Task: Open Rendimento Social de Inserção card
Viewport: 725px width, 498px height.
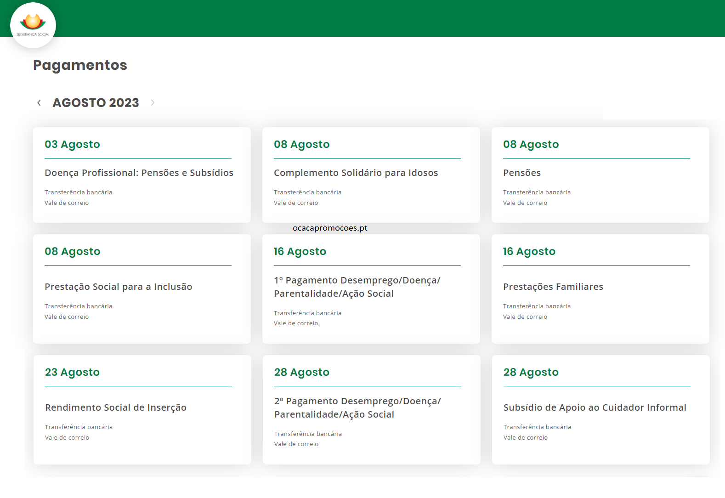Action: tap(142, 410)
